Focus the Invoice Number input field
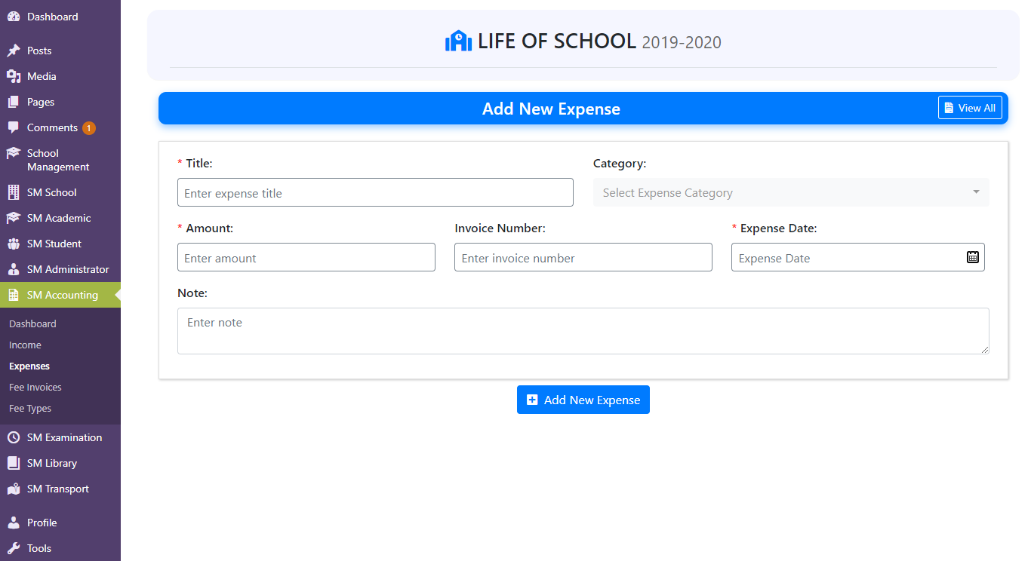1031x561 pixels. coord(583,257)
